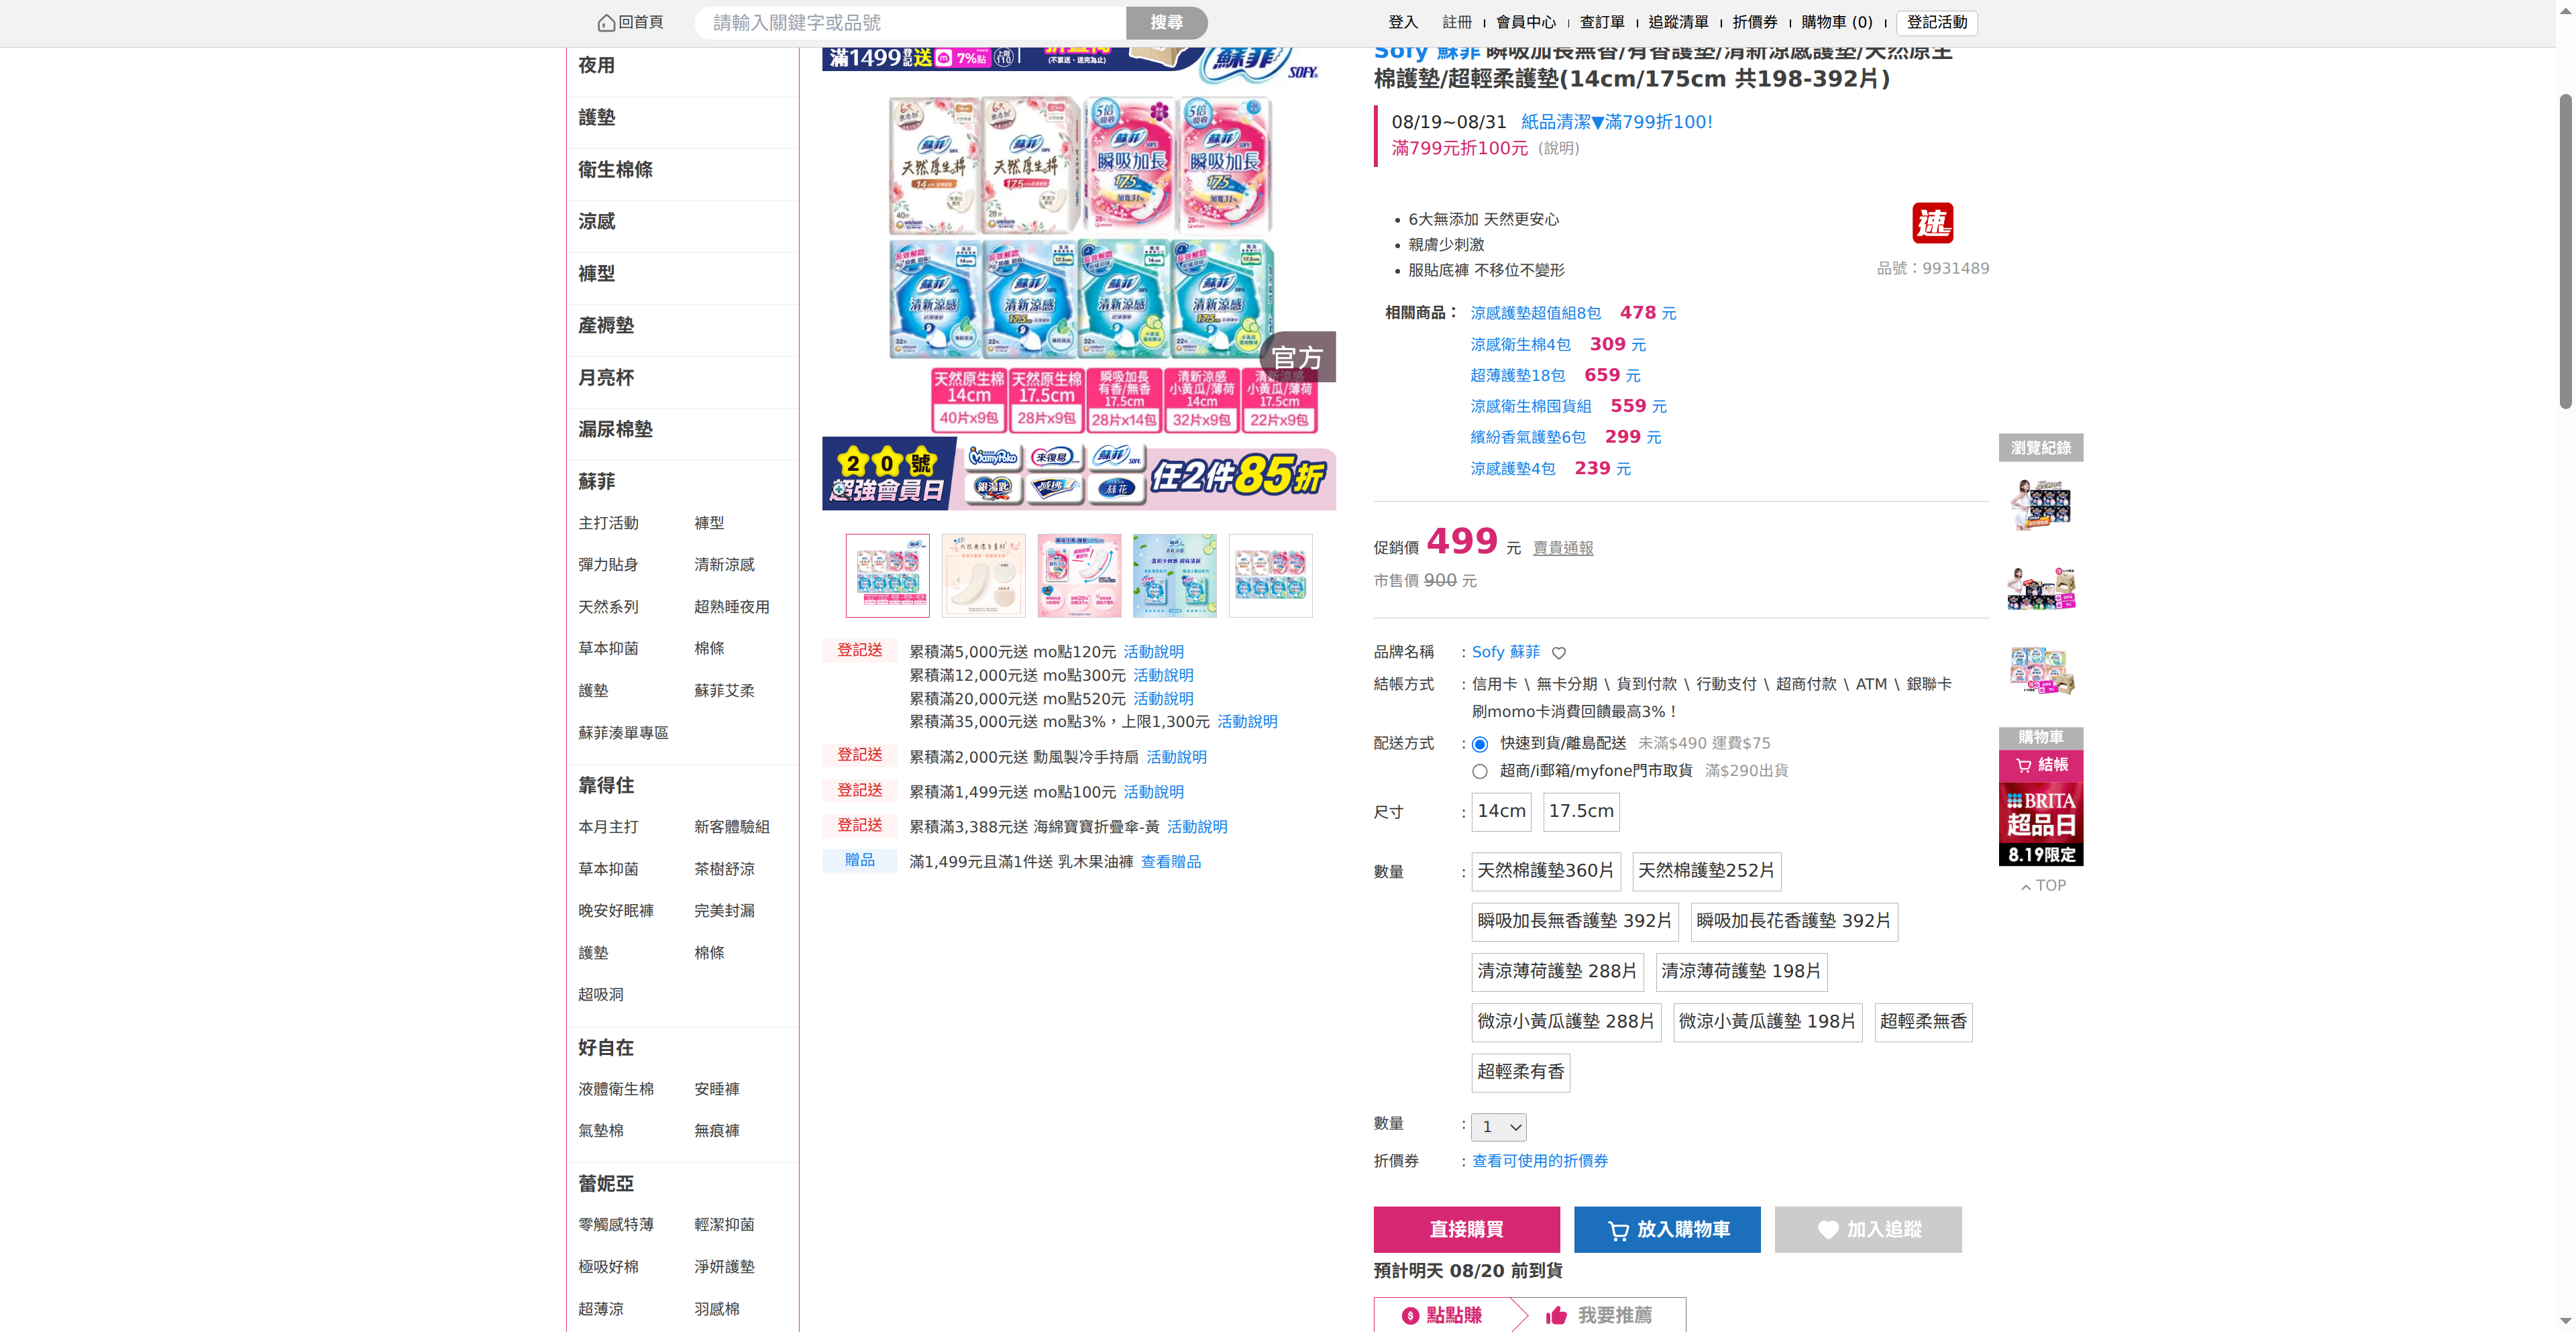Open Sofy 蘇菲 brand link
The height and width of the screenshot is (1332, 2576).
tap(1505, 653)
